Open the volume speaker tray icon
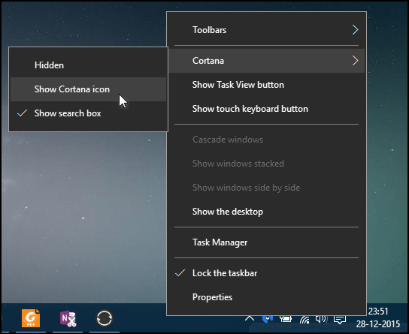Viewport: 409px width, 334px height. coord(321,319)
